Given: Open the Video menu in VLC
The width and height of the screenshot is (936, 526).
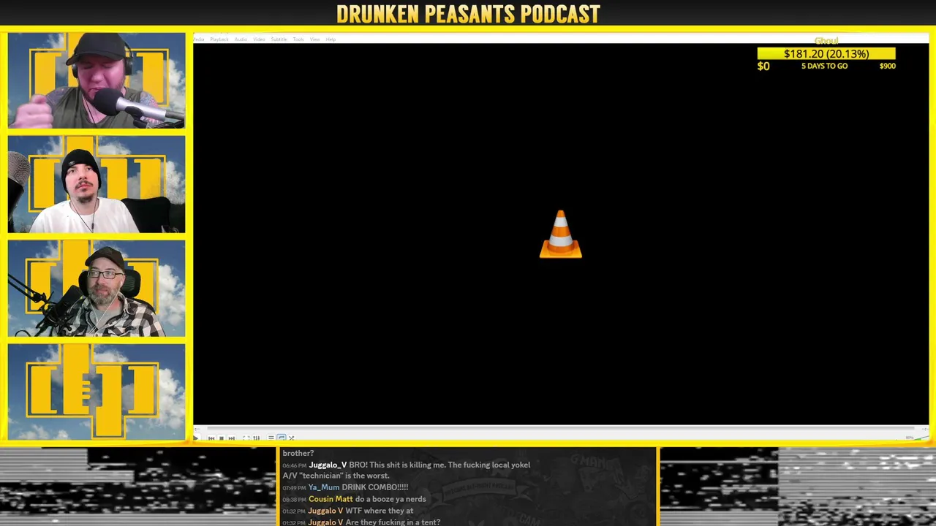Looking at the screenshot, I should coord(259,39).
